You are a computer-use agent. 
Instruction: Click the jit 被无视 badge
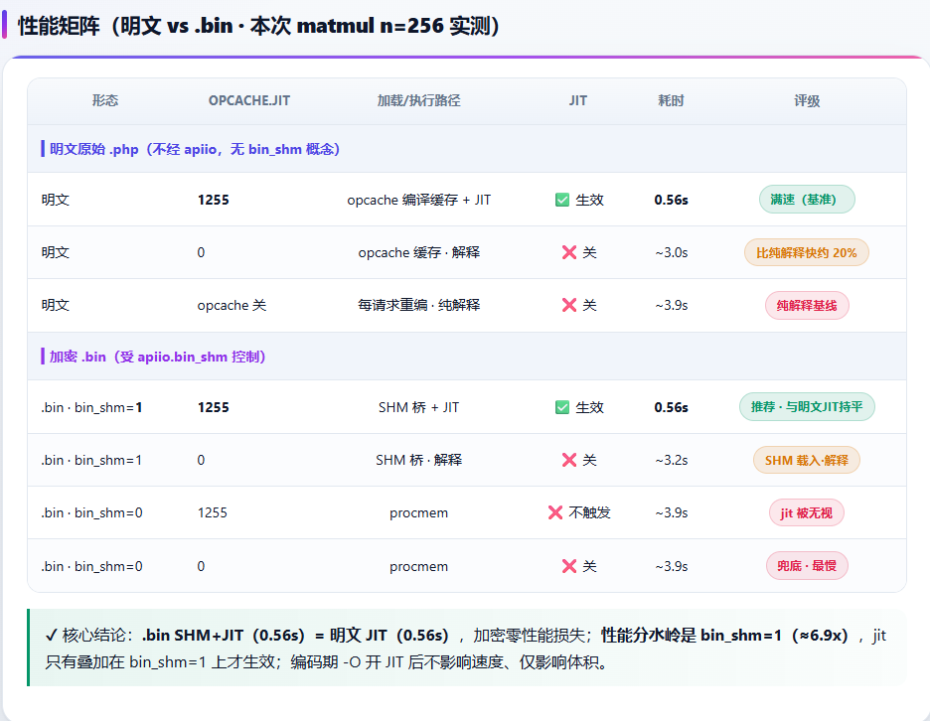pyautogui.click(x=807, y=512)
